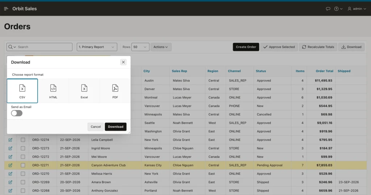The image size is (371, 195).
Task: Open the feedback comment icon
Action: (328, 9)
